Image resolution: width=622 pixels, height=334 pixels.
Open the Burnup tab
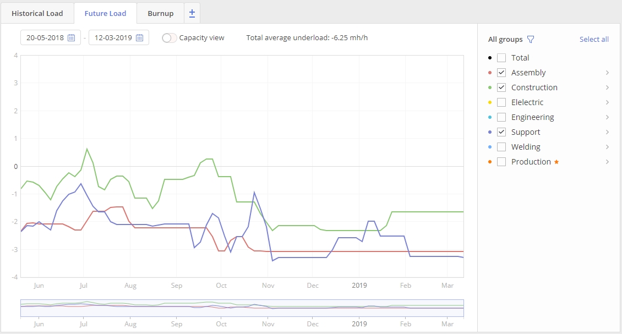160,13
